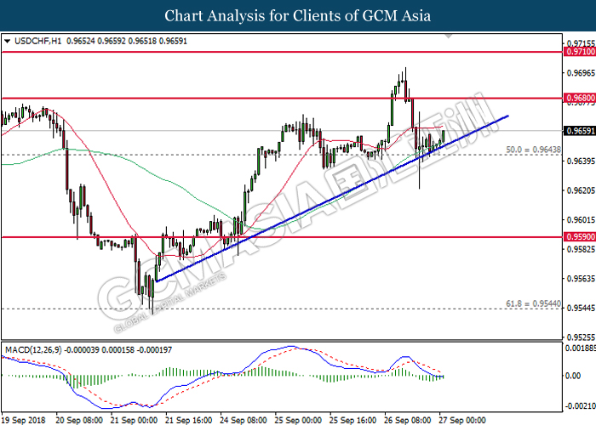Click the 27 Sep 00:00 time label
596x425 pixels.
(x=462, y=420)
